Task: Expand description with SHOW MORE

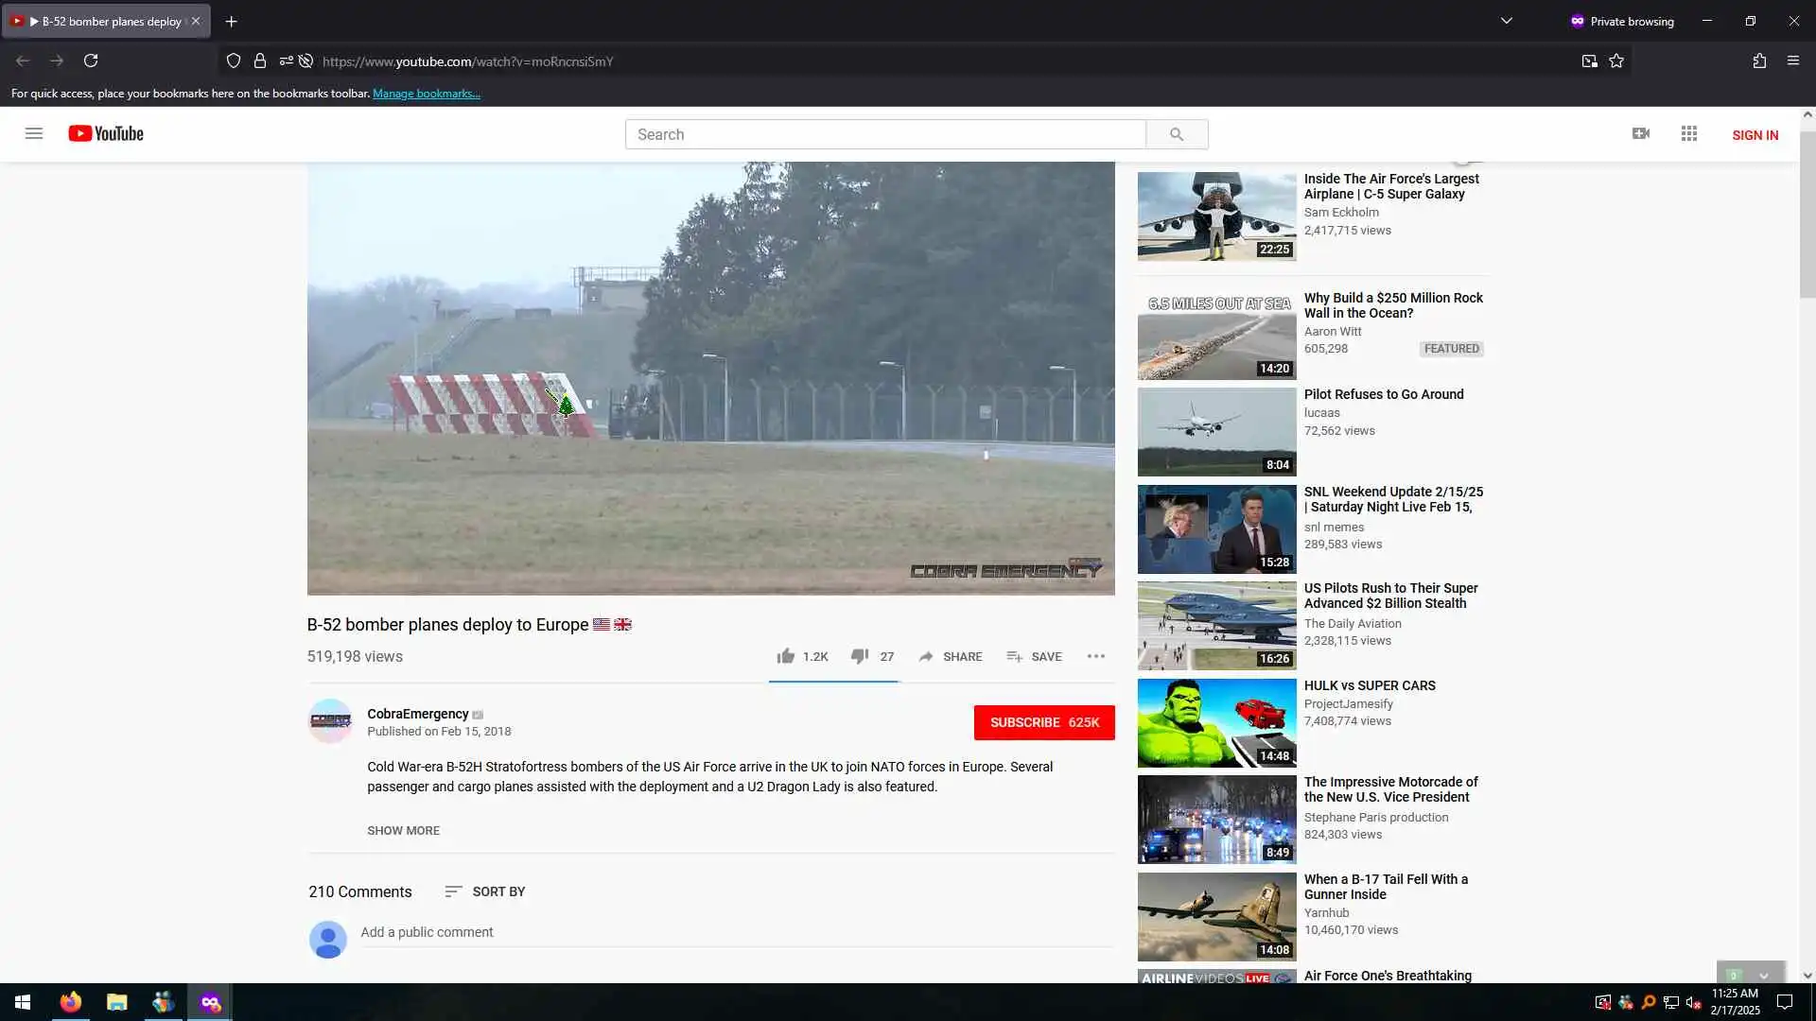Action: [x=403, y=830]
